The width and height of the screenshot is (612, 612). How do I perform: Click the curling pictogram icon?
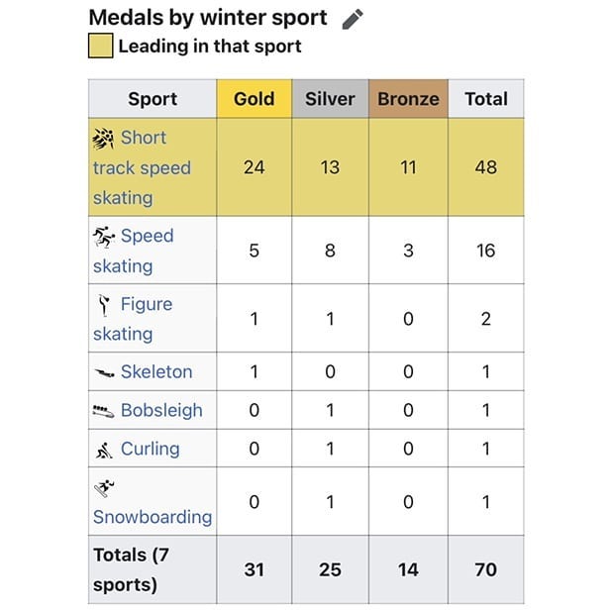104,450
